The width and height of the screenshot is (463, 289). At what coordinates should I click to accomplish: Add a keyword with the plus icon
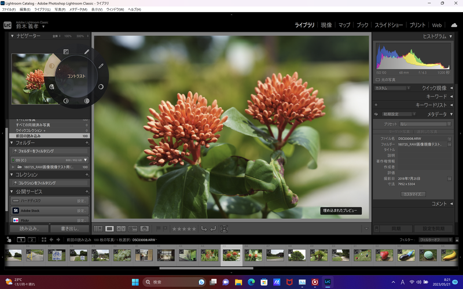[376, 105]
